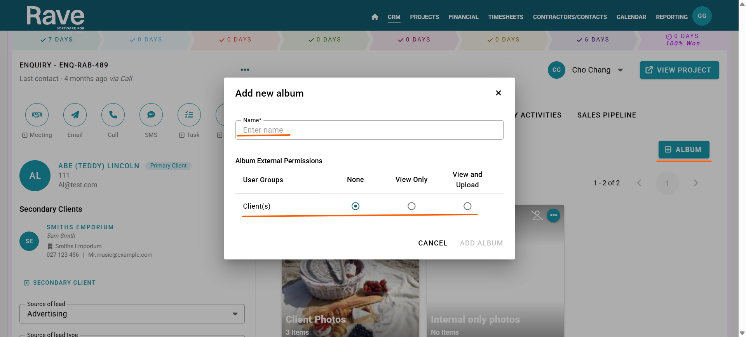Image resolution: width=746 pixels, height=337 pixels.
Task: Click the Email paper plane icon
Action: tap(75, 115)
